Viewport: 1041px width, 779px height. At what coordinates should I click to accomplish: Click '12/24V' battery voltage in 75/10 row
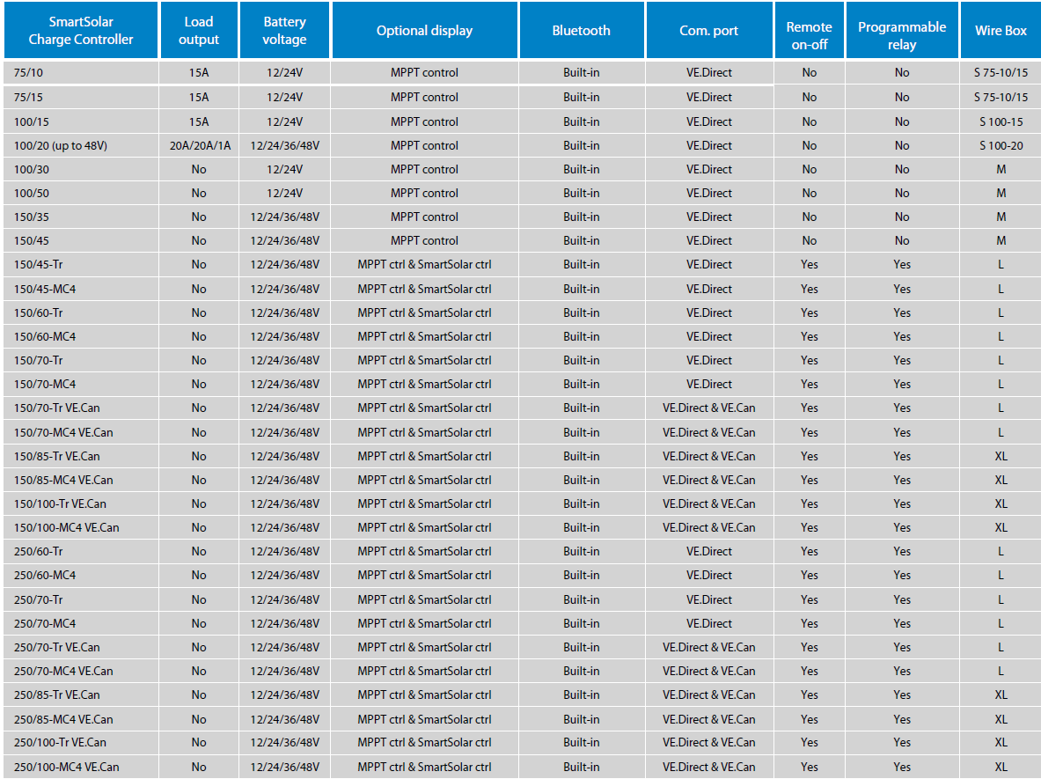284,72
